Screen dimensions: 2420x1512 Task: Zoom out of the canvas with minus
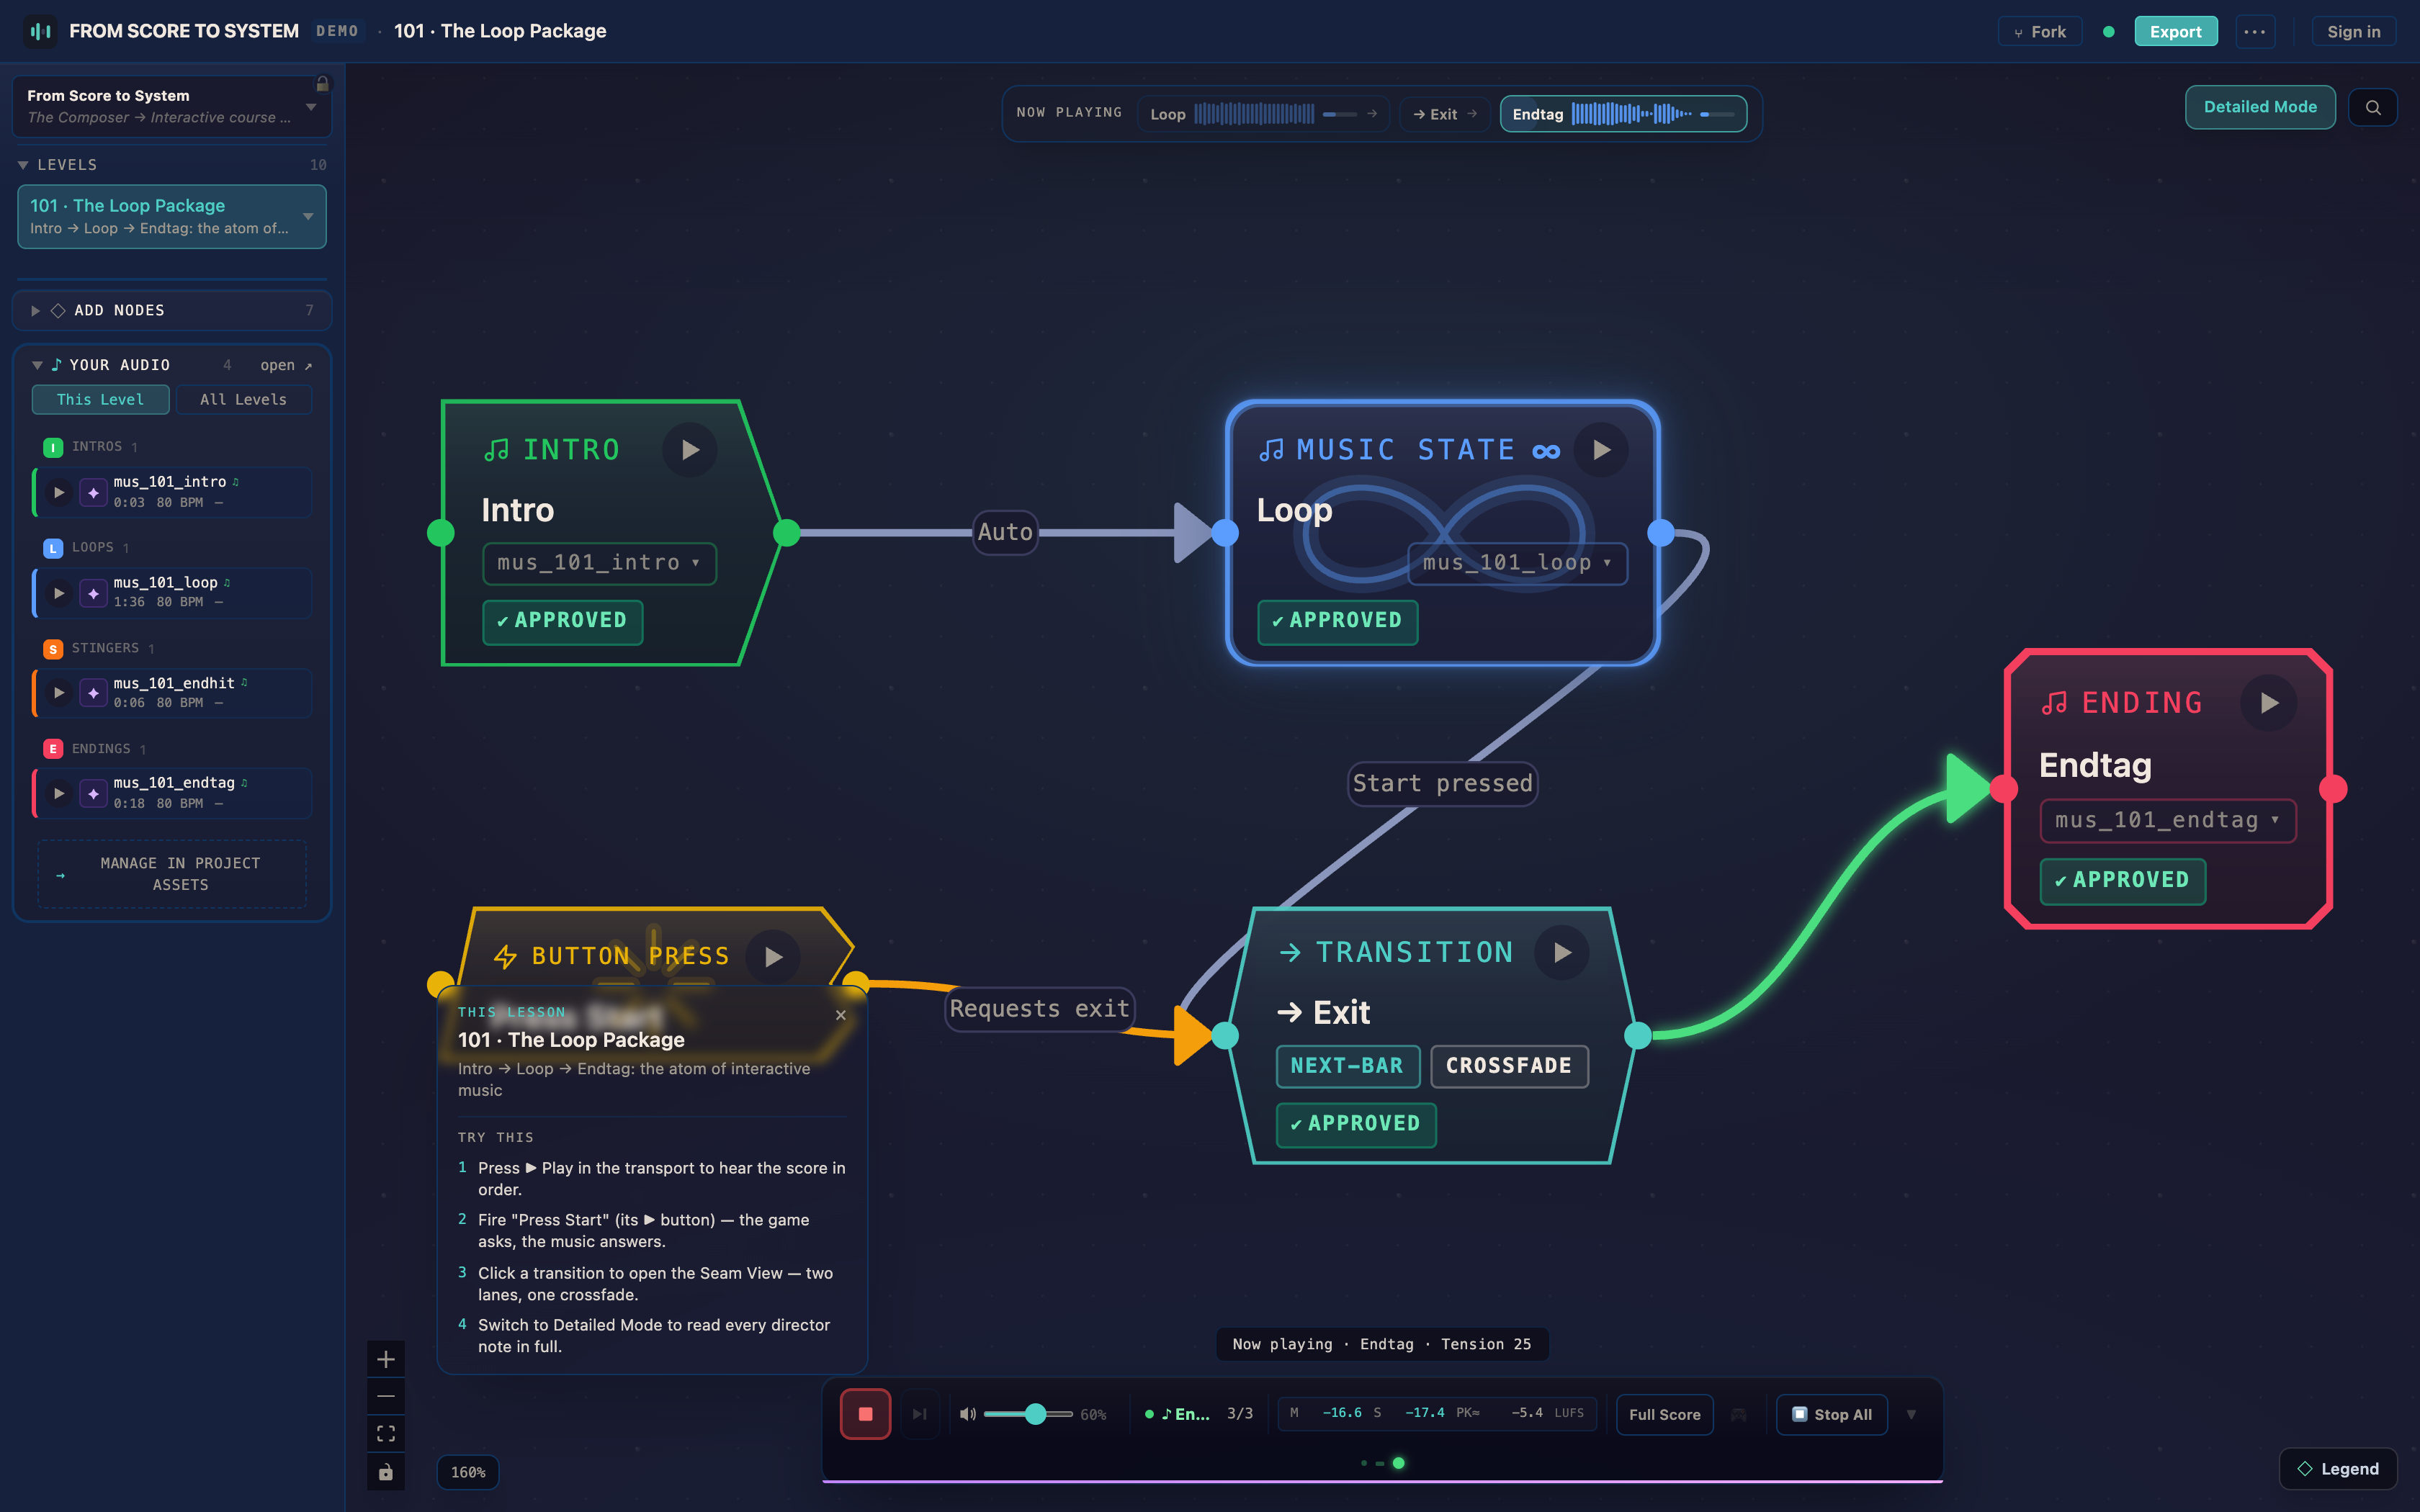(x=386, y=1396)
